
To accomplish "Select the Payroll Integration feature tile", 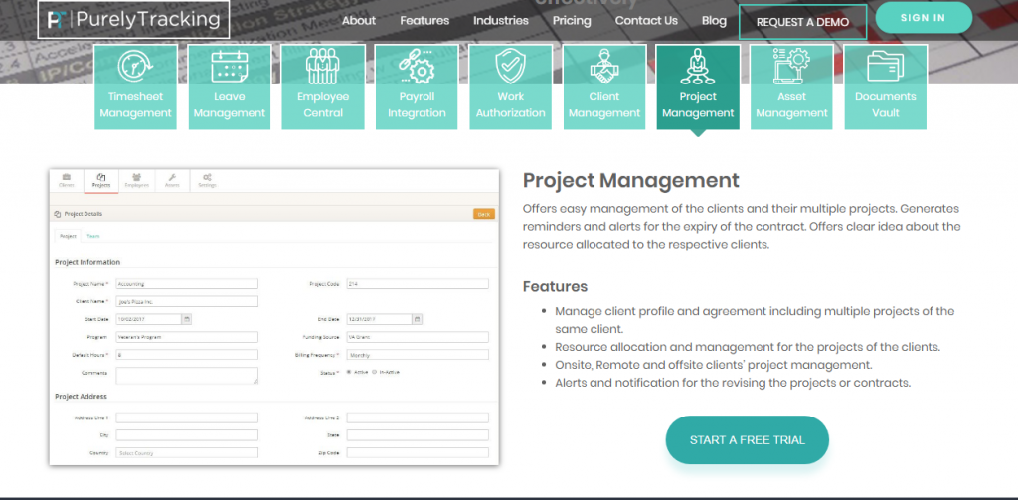I will (417, 87).
